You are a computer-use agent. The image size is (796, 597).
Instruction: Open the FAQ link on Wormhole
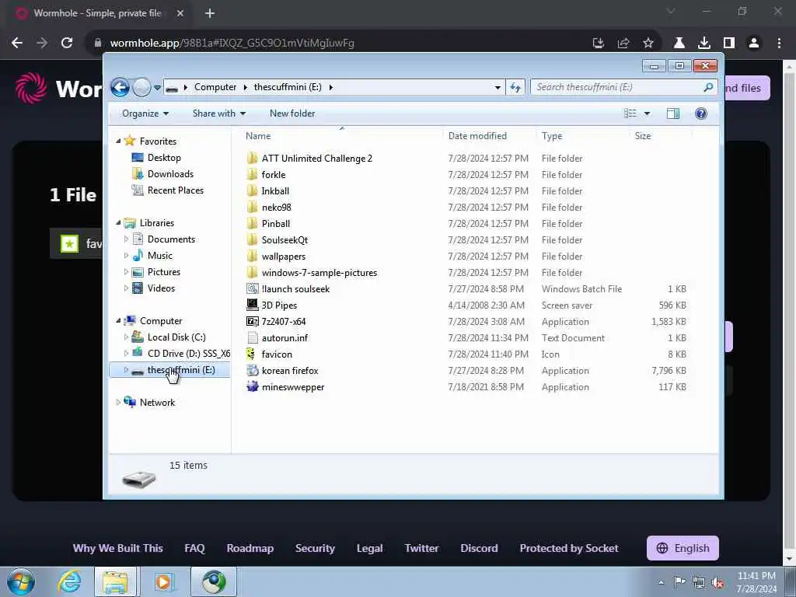pyautogui.click(x=194, y=548)
